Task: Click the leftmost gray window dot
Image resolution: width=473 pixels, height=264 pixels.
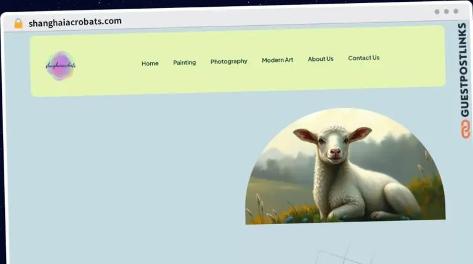Action: coord(437,12)
